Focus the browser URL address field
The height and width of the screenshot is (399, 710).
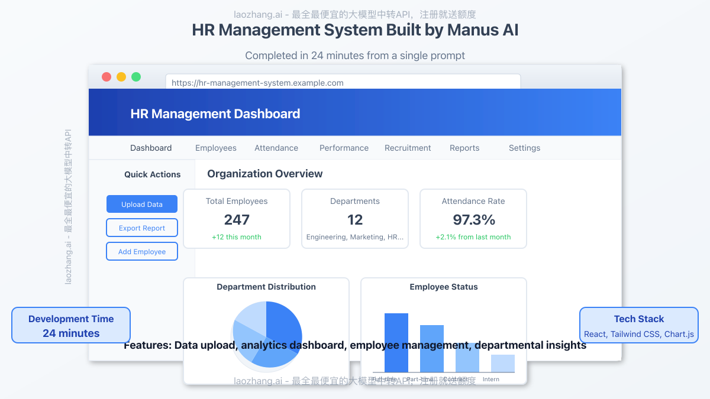click(x=343, y=82)
